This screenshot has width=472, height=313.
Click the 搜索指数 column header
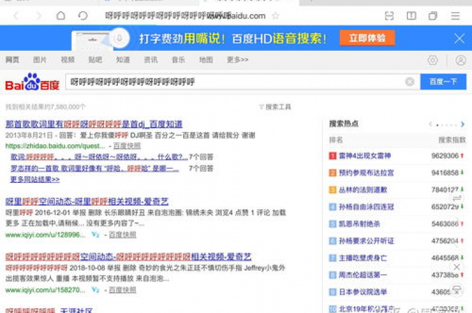click(452, 140)
